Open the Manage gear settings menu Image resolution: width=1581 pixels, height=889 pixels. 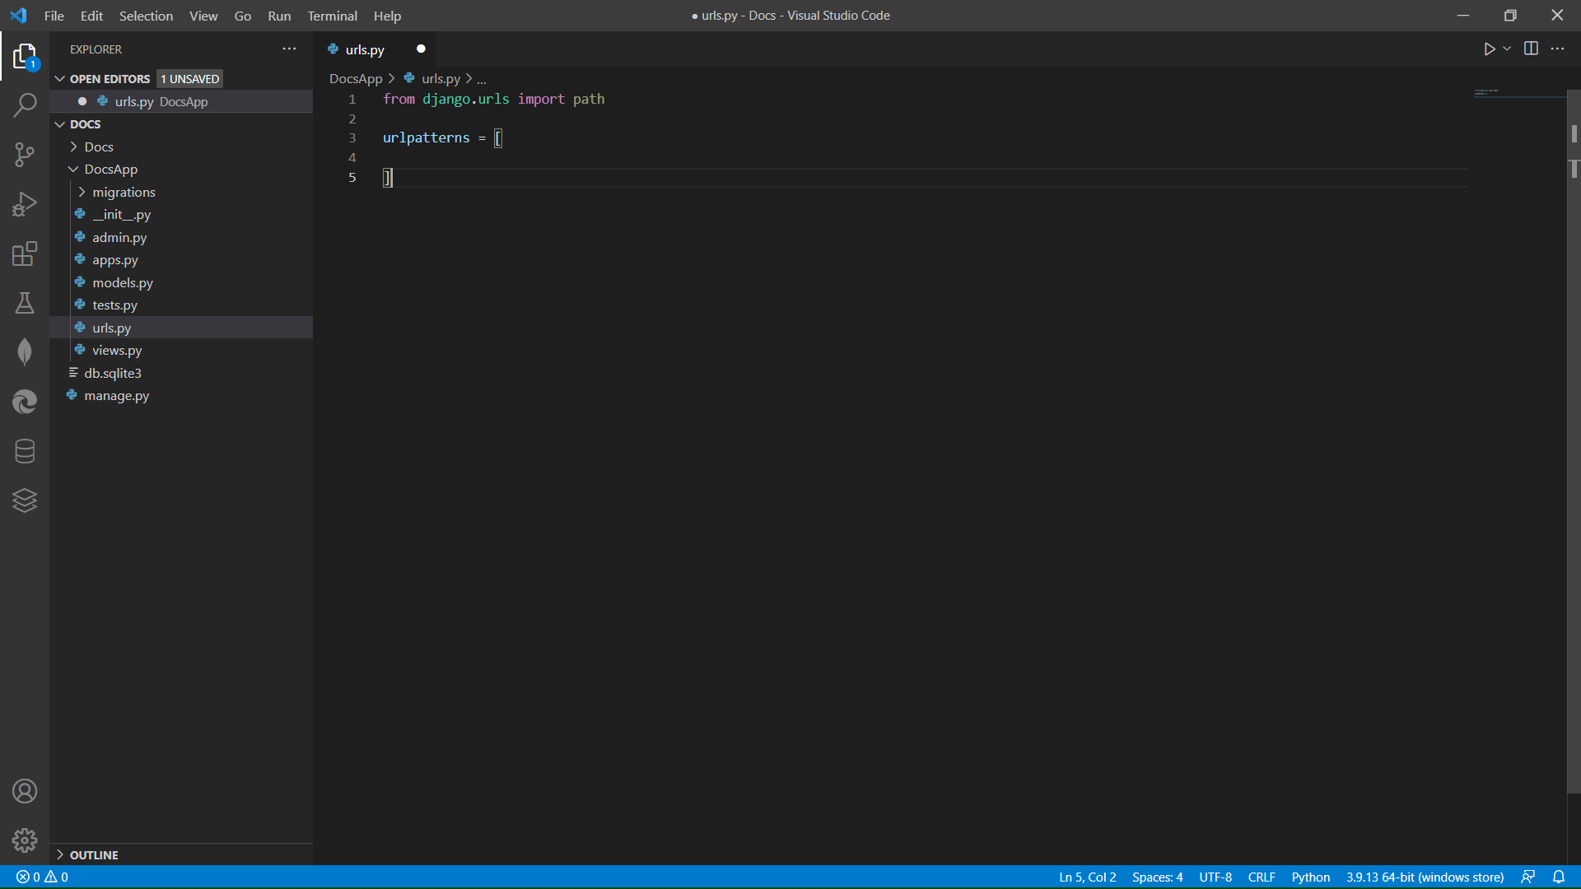point(25,840)
